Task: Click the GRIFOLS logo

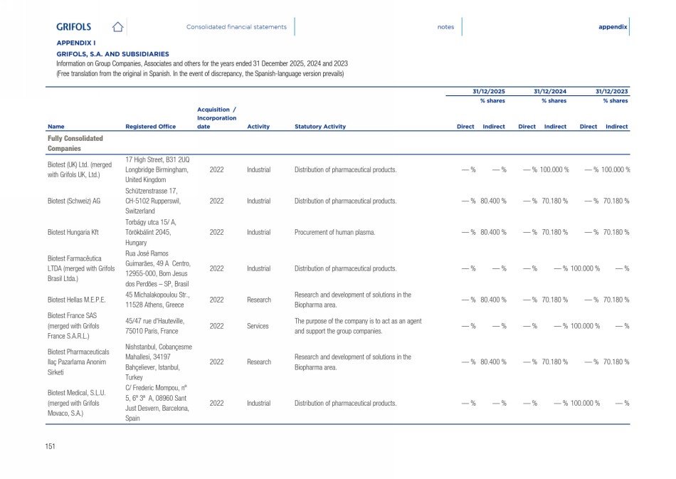Action: (x=74, y=27)
